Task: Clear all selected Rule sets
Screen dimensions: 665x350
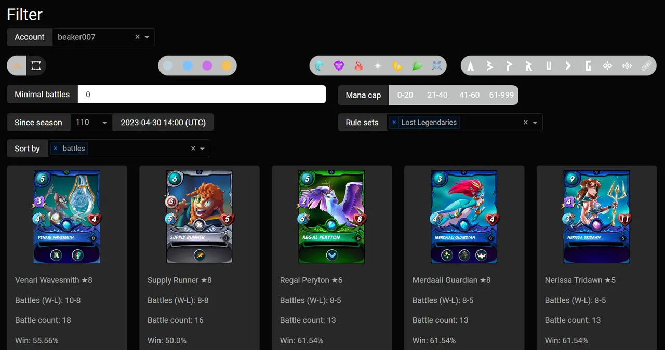Action: coord(525,123)
